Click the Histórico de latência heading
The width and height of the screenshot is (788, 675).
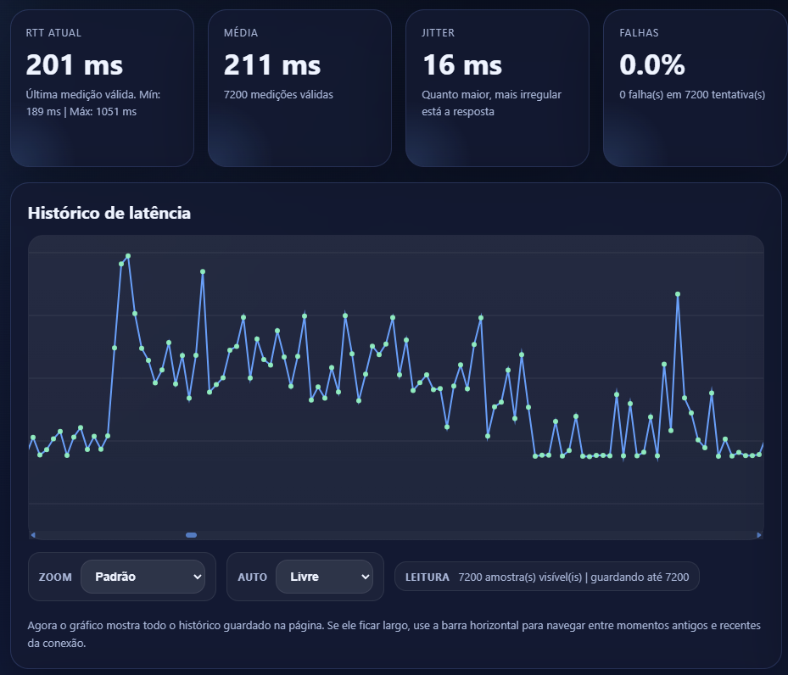(x=109, y=213)
